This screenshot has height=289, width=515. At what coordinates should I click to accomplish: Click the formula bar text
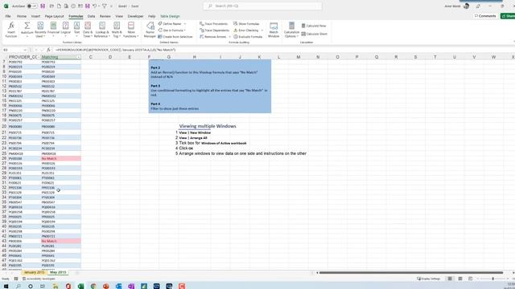point(116,50)
